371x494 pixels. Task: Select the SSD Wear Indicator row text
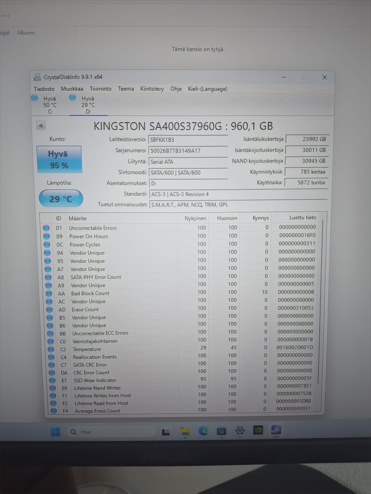[x=95, y=380]
